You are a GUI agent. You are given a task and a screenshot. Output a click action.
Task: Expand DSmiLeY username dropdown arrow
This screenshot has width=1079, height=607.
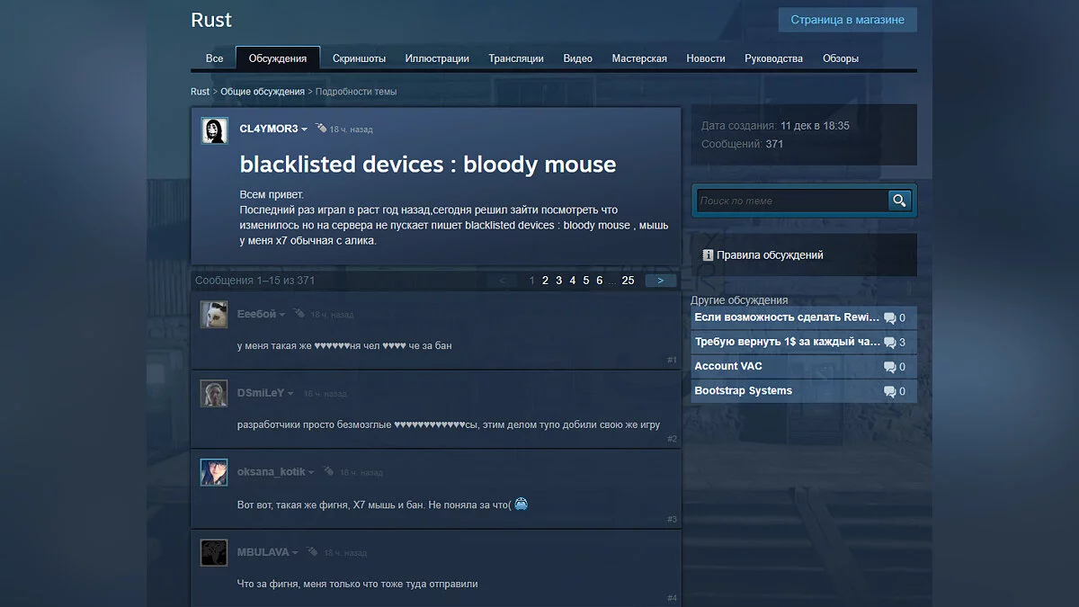290,394
